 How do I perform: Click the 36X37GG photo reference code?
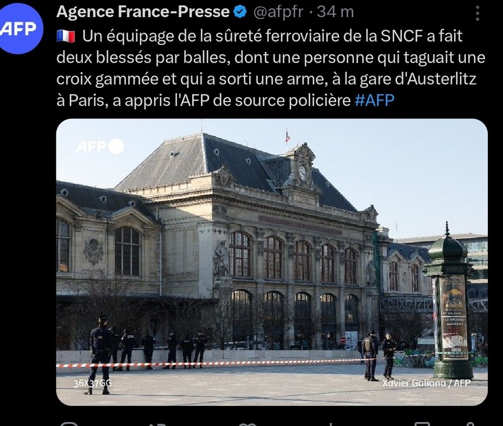coord(92,383)
